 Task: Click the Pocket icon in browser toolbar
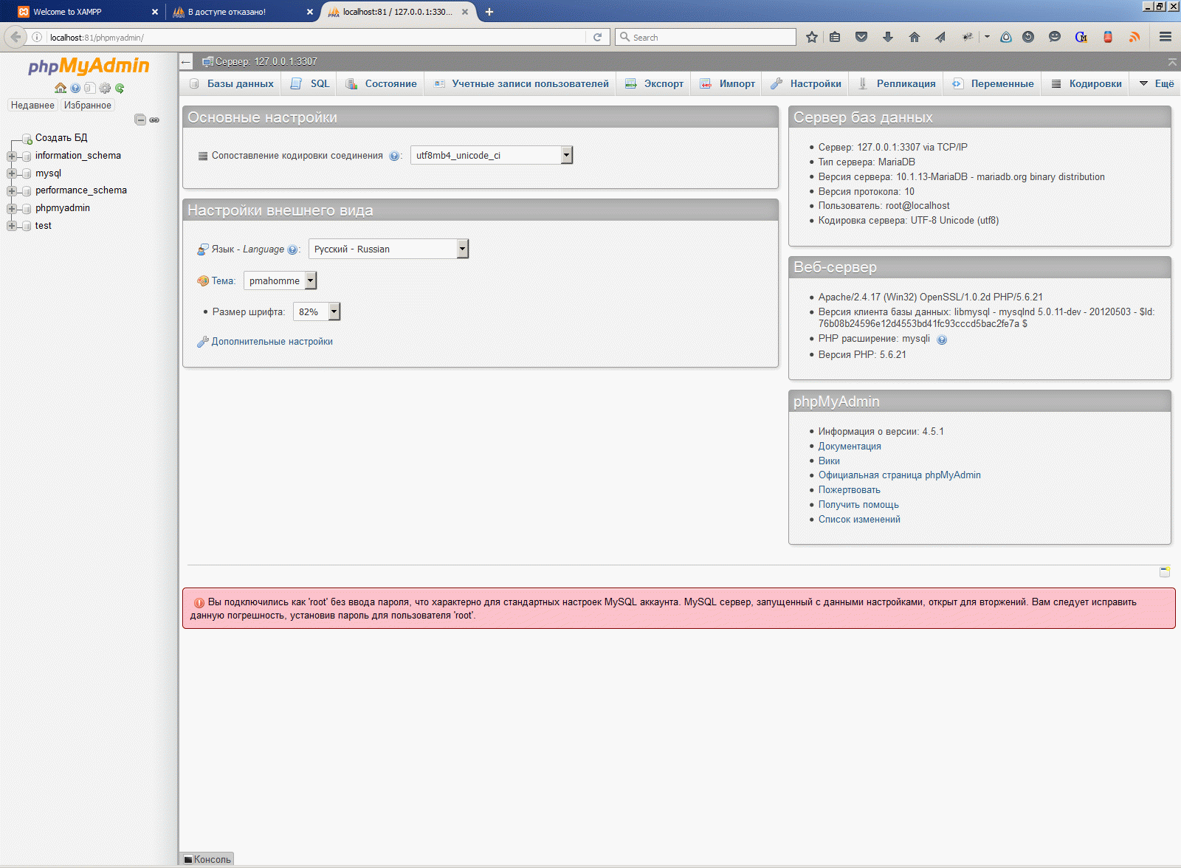pyautogui.click(x=861, y=37)
